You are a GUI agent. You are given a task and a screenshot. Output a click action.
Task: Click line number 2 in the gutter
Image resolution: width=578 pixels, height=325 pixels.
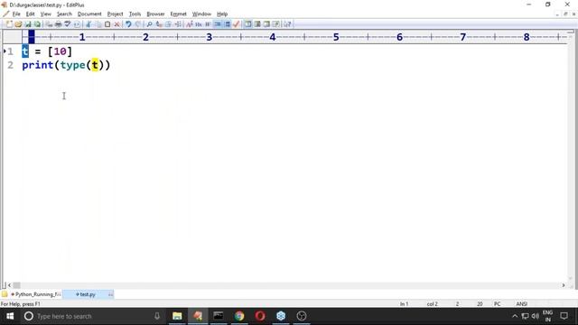(x=10, y=65)
